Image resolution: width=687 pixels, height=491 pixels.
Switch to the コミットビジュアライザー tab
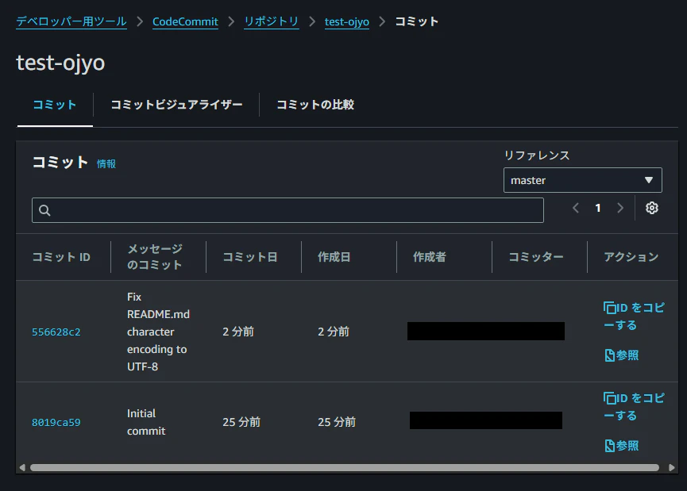(176, 104)
